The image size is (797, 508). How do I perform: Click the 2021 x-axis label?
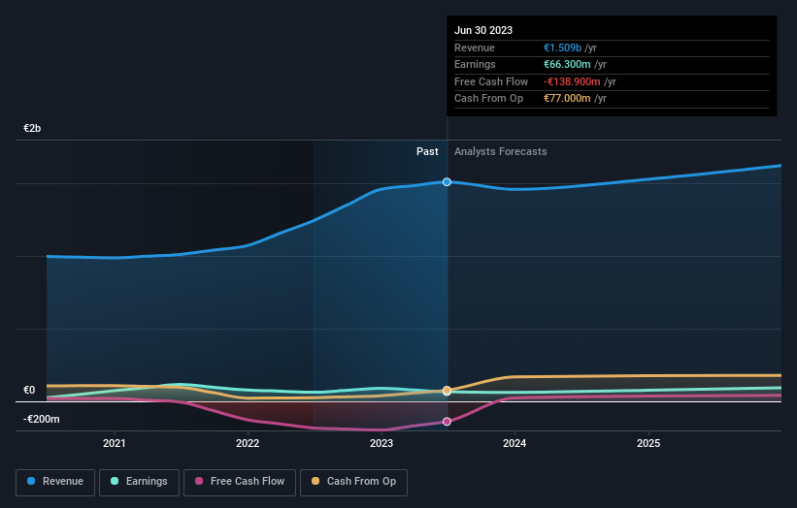pyautogui.click(x=115, y=443)
